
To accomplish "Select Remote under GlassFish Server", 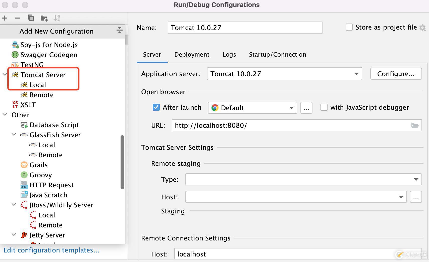I will (x=50, y=155).
